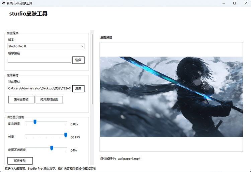251x172 pixels.
Task: Click the 使用当前帧 button
Action: (21, 99)
